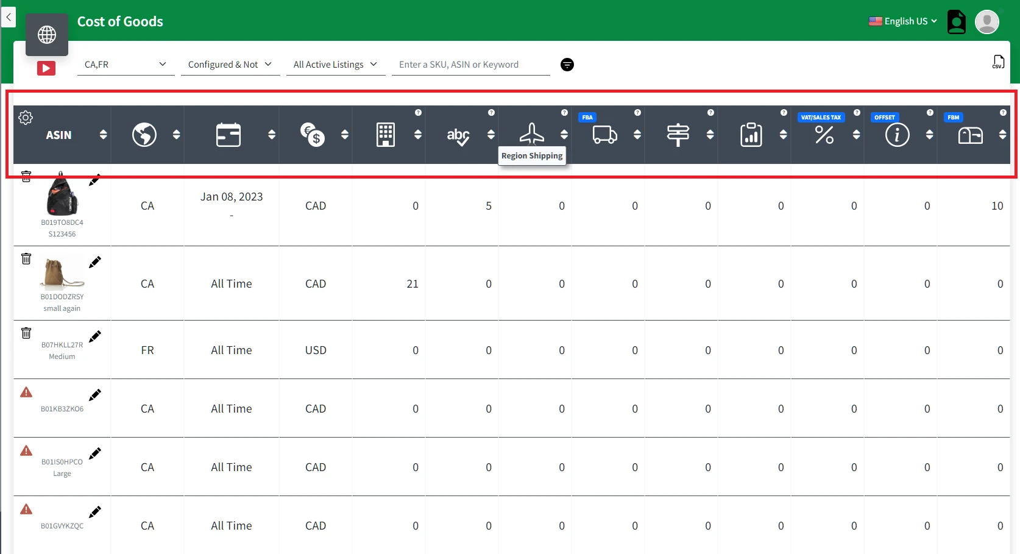Viewport: 1020px width, 554px height.
Task: Click warning icon for B01ISOHPCO
Action: tap(26, 450)
